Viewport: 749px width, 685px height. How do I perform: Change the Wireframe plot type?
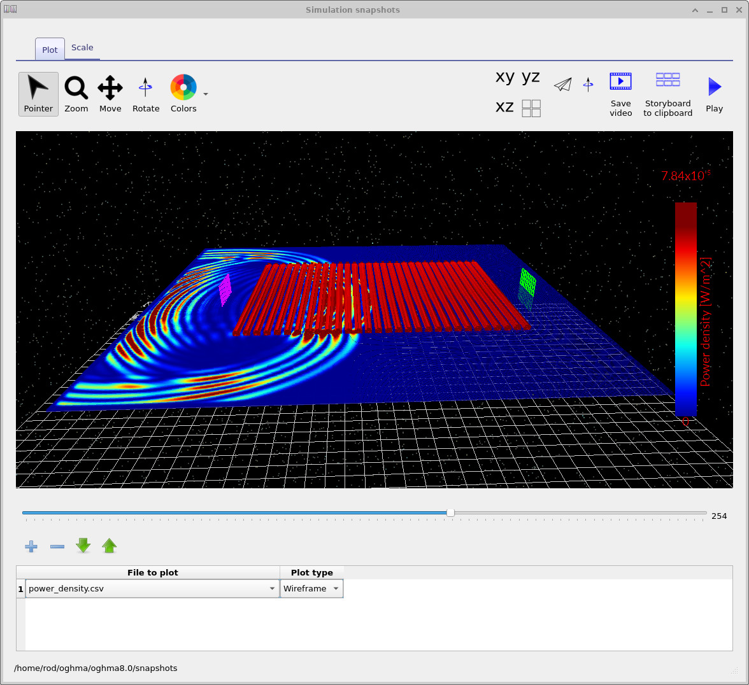pyautogui.click(x=335, y=588)
